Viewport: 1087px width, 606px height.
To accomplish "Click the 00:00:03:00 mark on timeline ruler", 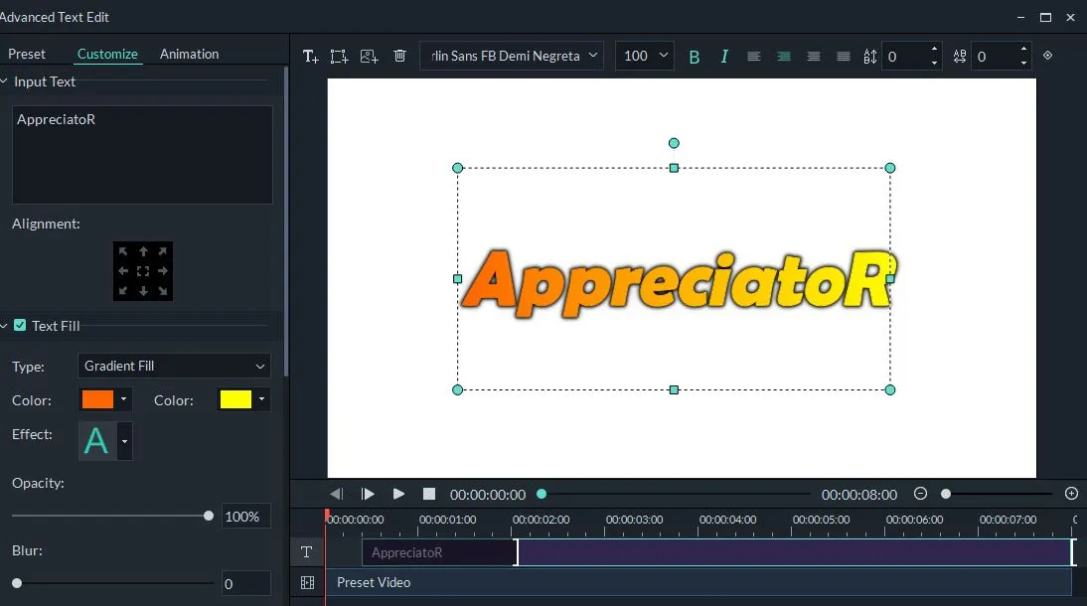I will point(634,520).
